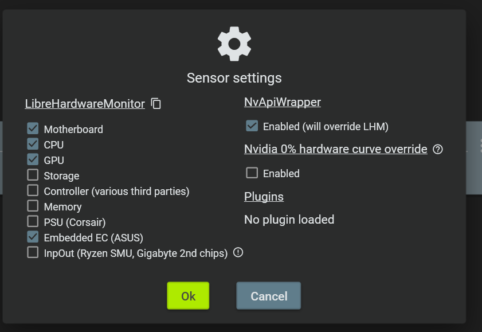The image size is (482, 332).
Task: Click the help icon next to Nvidia override
Action: (438, 150)
